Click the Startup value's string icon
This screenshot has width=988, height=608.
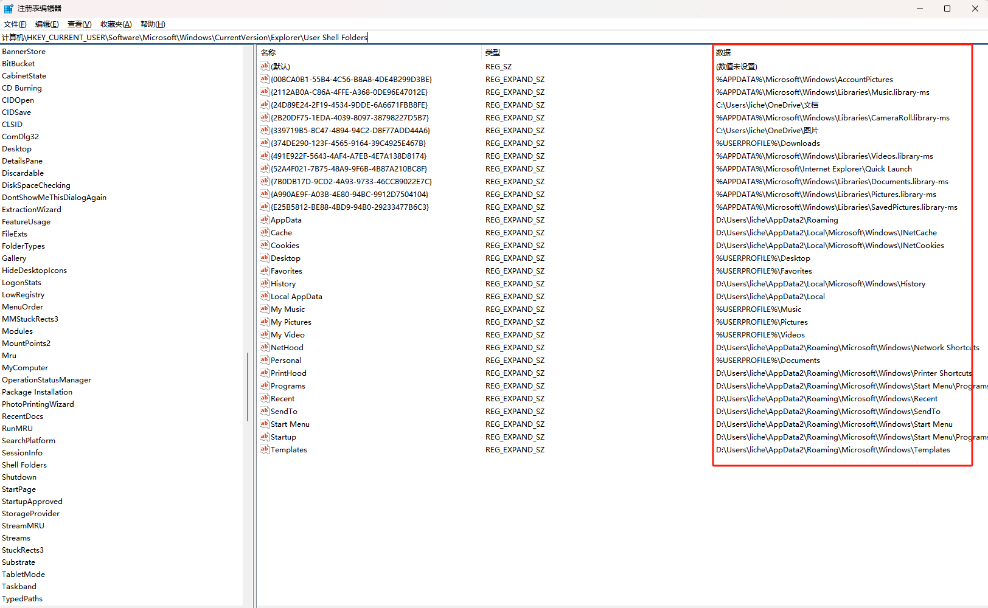pos(263,437)
